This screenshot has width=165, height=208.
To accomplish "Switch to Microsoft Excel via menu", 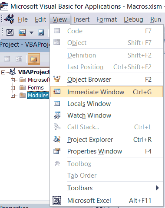I will tap(106, 201).
